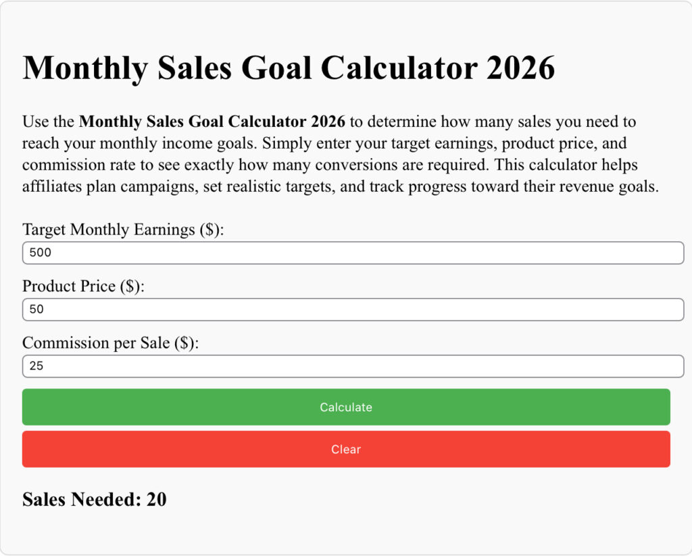Click the dollar sign in the earnings label

coord(211,229)
